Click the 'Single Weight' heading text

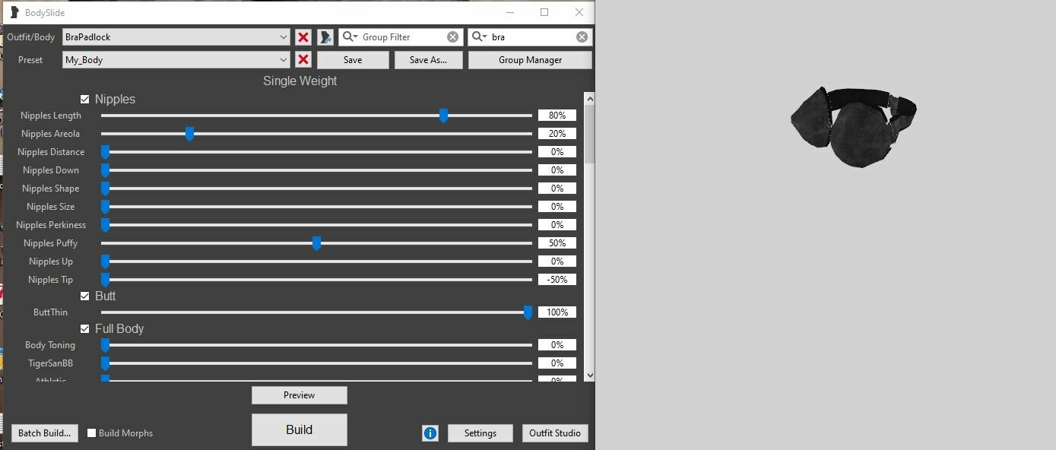(x=300, y=81)
